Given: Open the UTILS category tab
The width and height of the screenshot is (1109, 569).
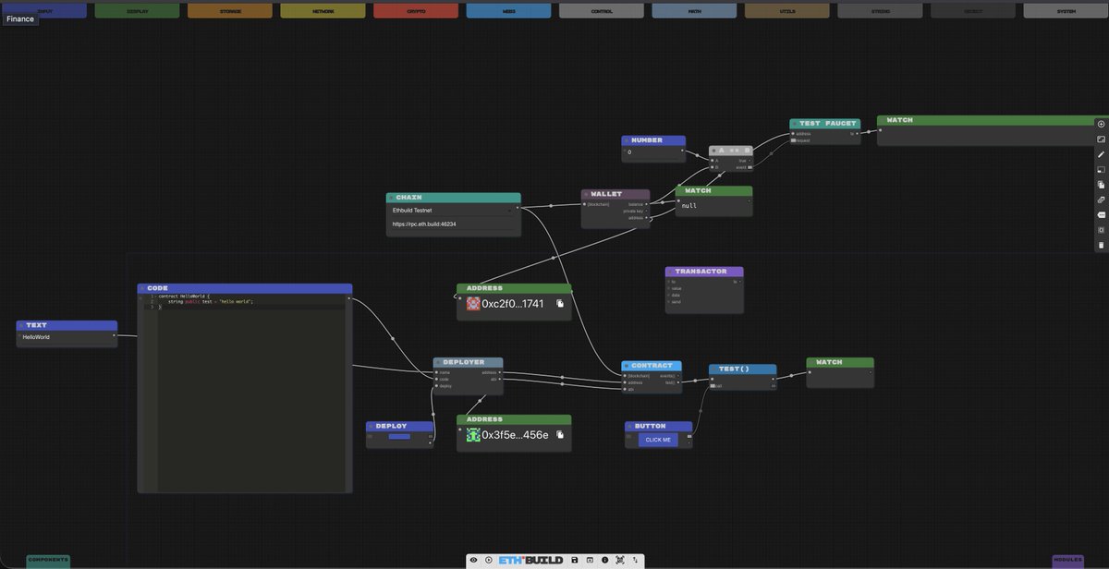Looking at the screenshot, I should pyautogui.click(x=787, y=10).
